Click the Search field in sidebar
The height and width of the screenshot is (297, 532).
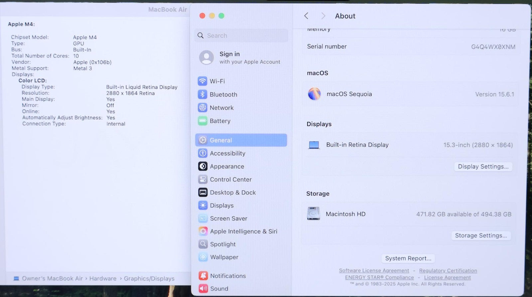(x=241, y=36)
